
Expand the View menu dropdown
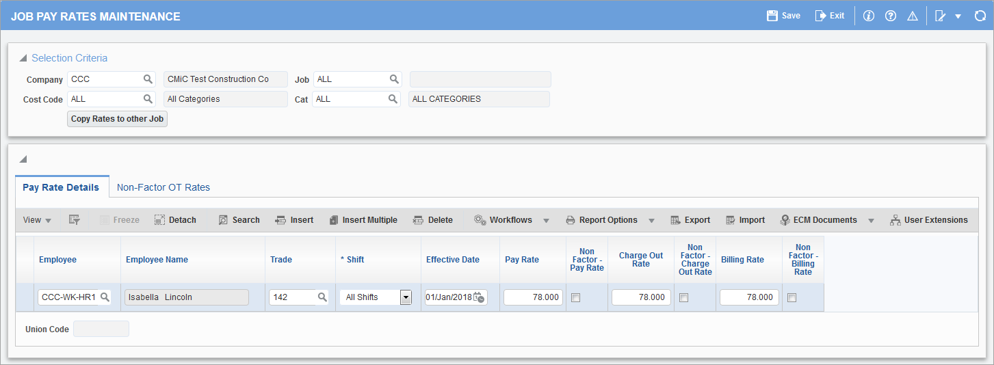(37, 220)
